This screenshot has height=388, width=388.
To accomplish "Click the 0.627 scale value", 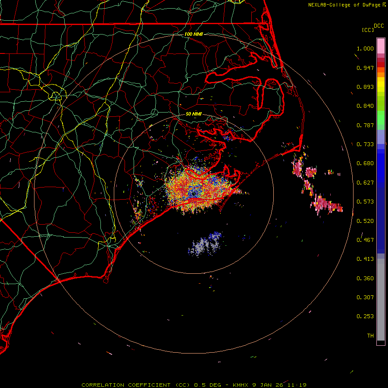I will [x=365, y=183].
